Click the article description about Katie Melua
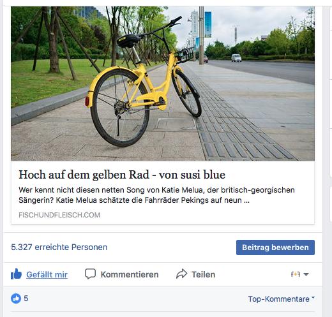 pyautogui.click(x=156, y=195)
